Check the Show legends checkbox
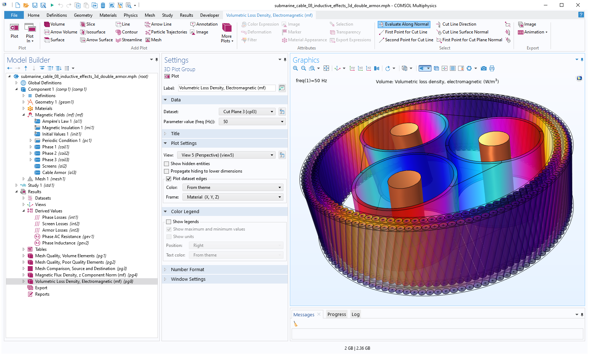This screenshot has height=354, width=589. coord(169,221)
